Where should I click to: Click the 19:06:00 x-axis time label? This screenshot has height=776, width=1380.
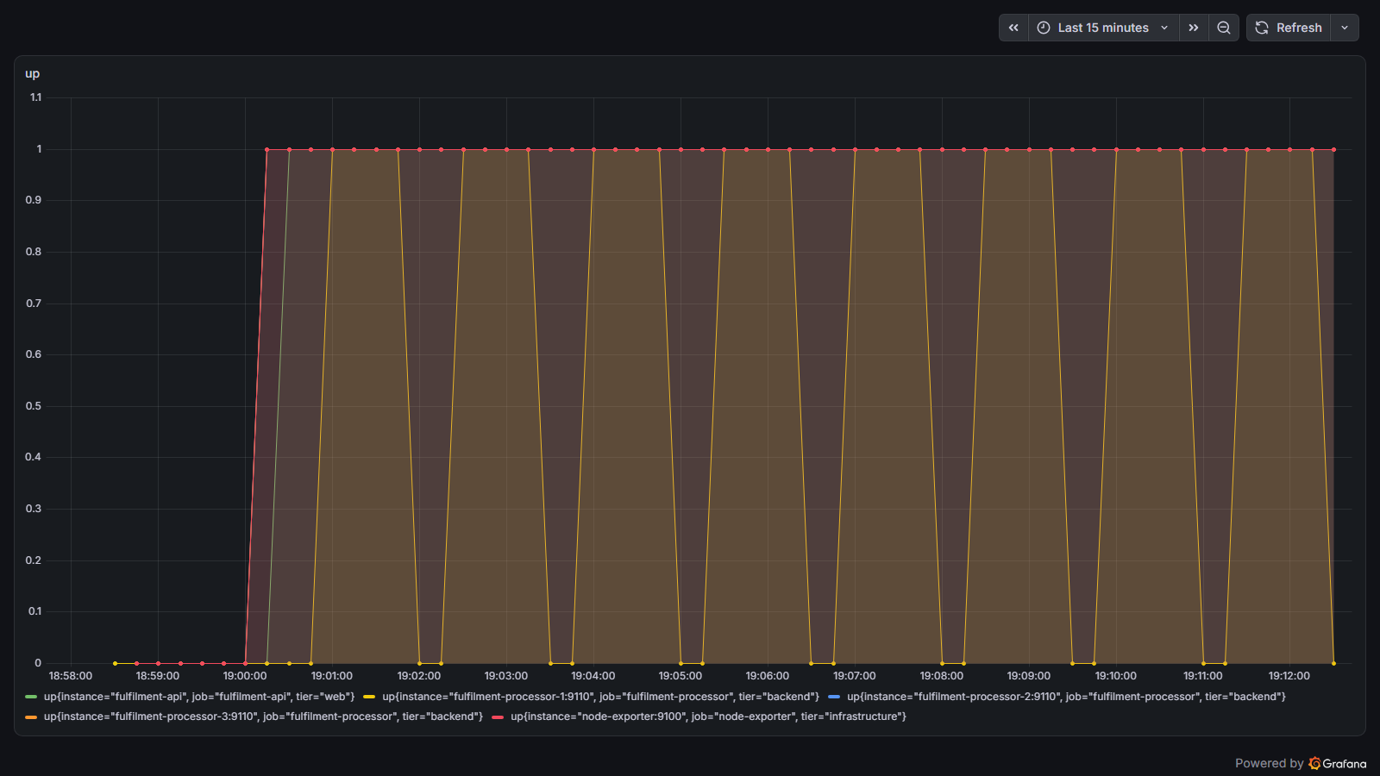pyautogui.click(x=768, y=676)
